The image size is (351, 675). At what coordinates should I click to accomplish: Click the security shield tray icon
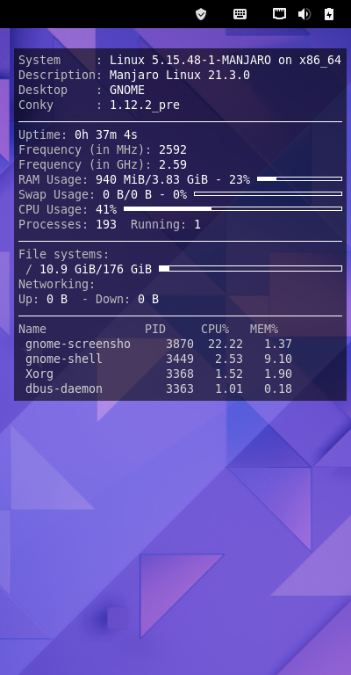[x=201, y=14]
